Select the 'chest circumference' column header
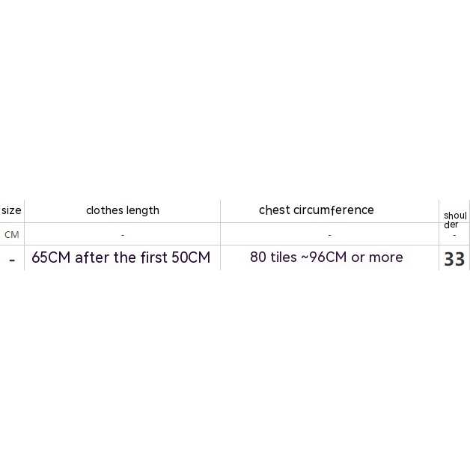The image size is (470, 470). coord(316,210)
